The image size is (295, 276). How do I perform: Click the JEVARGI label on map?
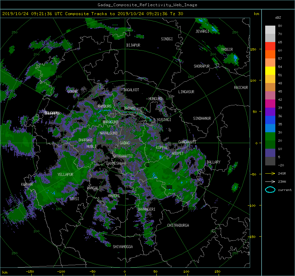coord(202,32)
